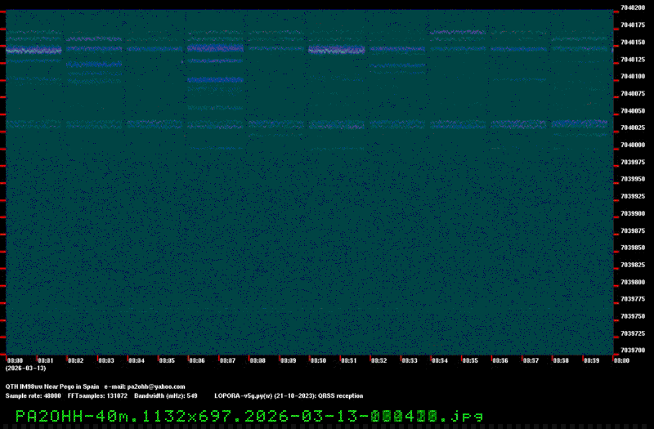Select the 7039900 frequency label
This screenshot has width=654, height=429.
634,214
